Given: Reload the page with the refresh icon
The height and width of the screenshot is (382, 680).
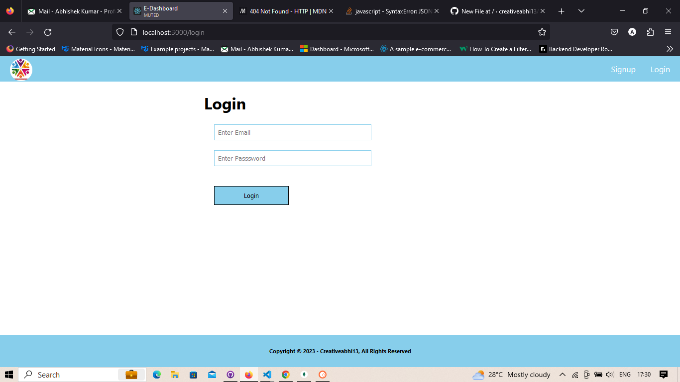Looking at the screenshot, I should (x=48, y=32).
